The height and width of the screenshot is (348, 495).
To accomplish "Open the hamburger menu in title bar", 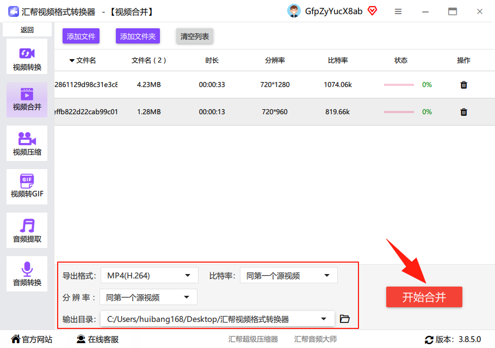I will pos(398,11).
